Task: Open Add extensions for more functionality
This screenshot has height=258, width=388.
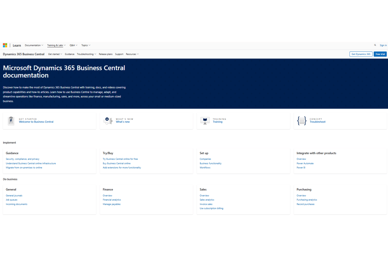Action: (122, 168)
